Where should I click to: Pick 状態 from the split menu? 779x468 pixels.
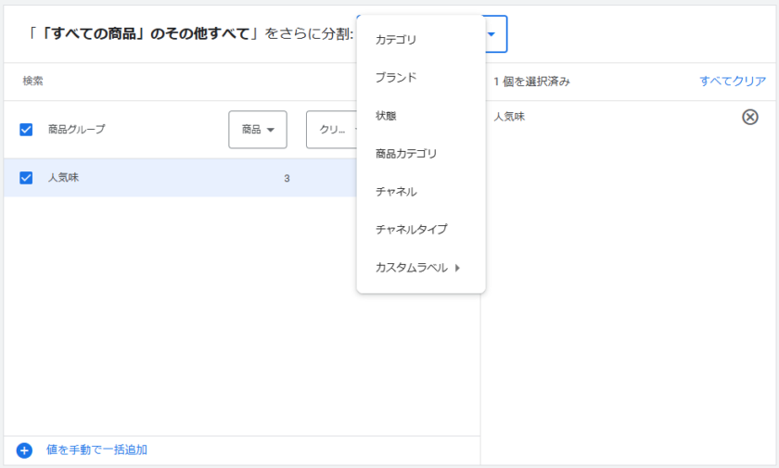click(386, 116)
